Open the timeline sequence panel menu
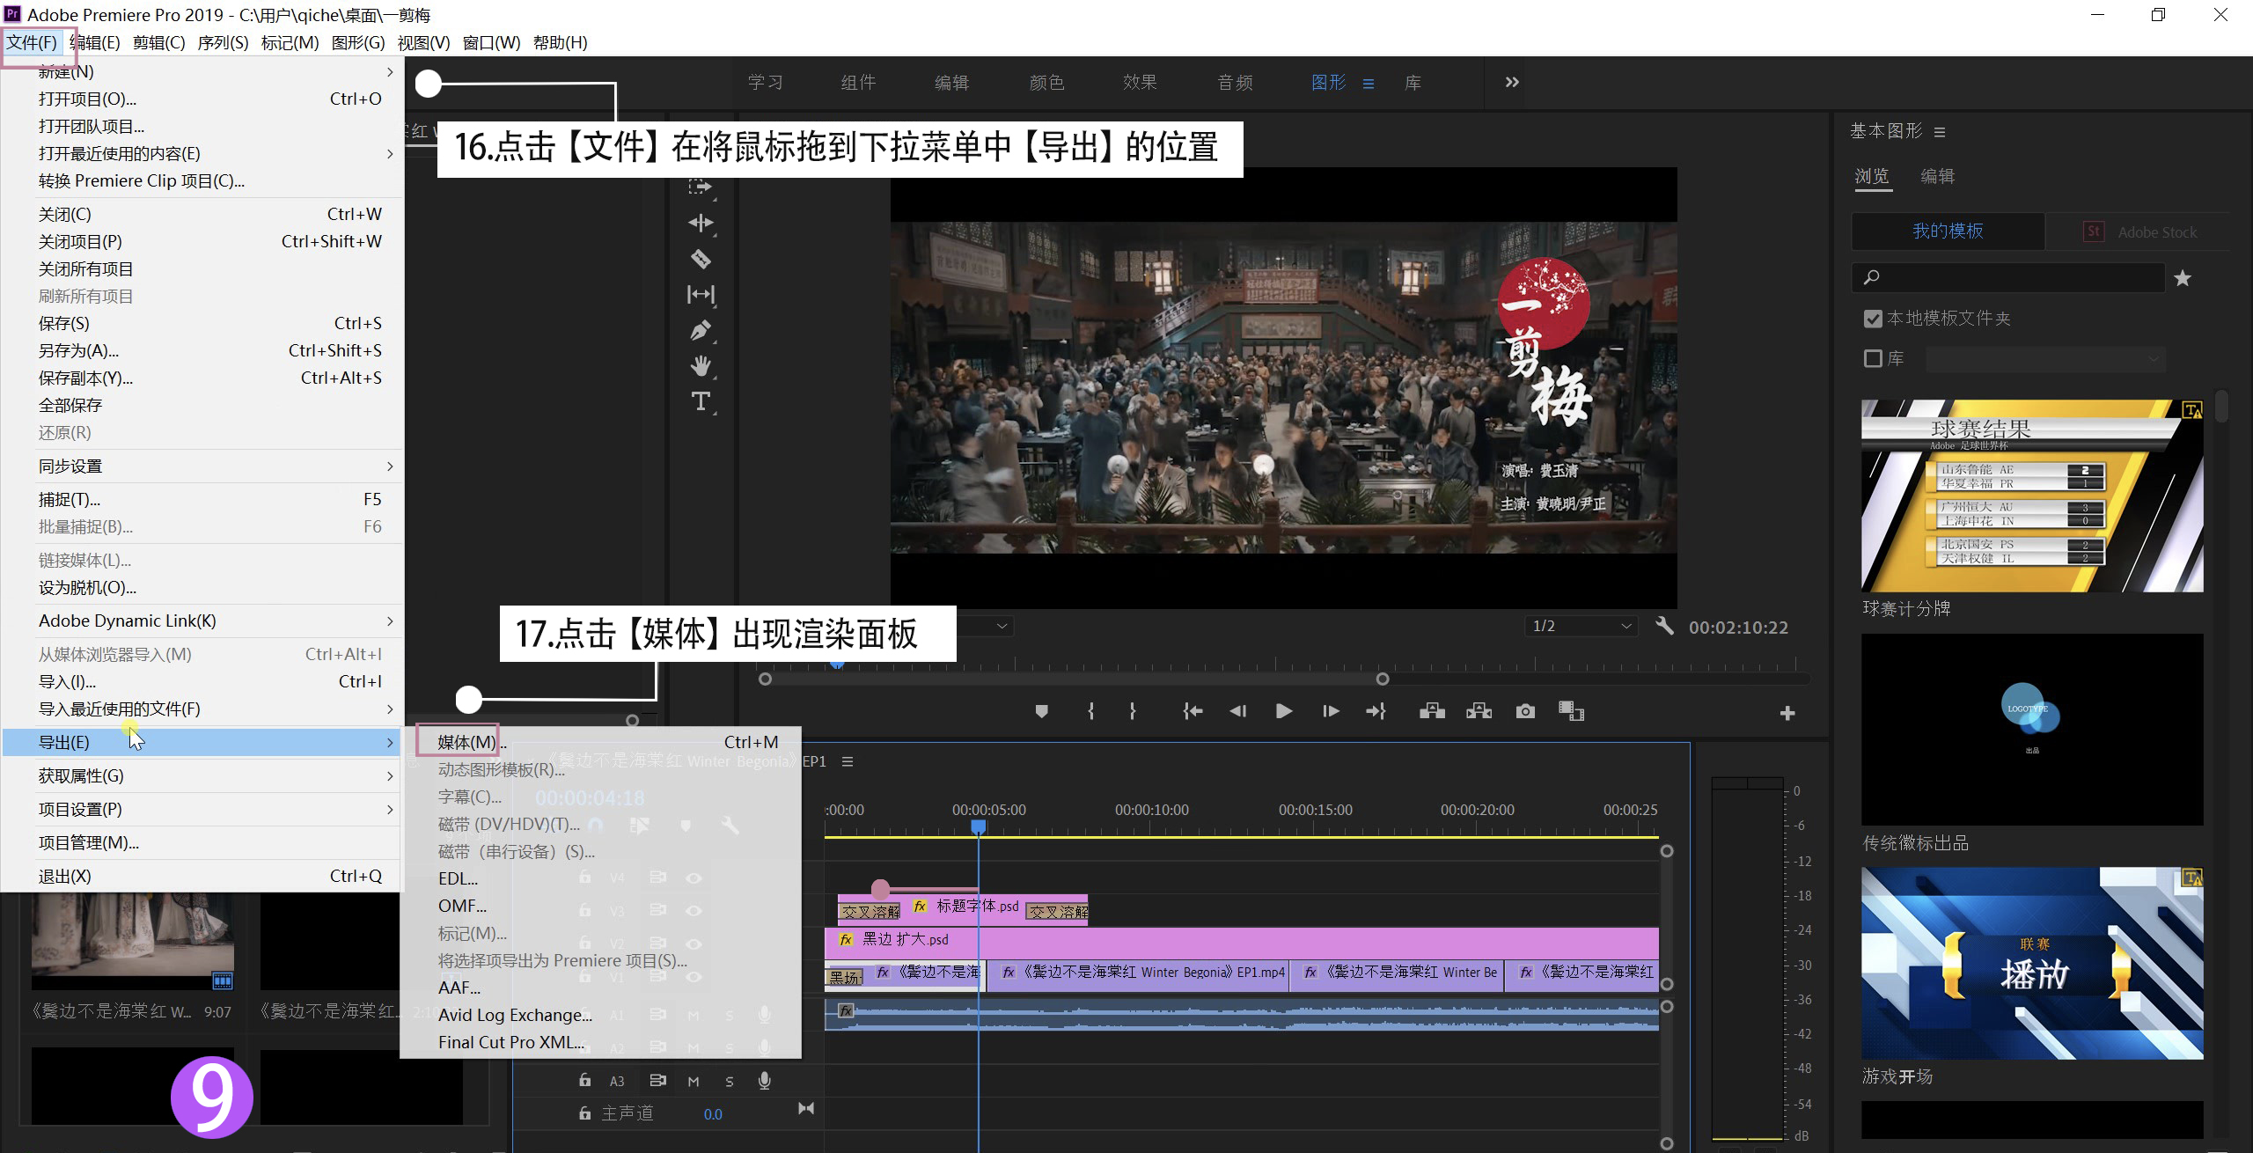The width and height of the screenshot is (2253, 1153). tap(848, 761)
